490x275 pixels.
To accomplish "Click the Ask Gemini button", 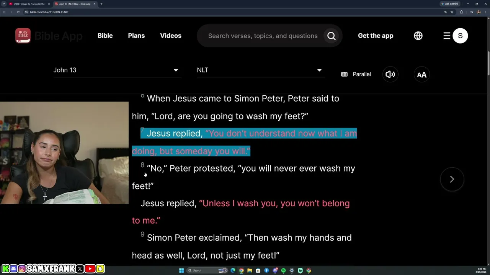I will point(449,4).
